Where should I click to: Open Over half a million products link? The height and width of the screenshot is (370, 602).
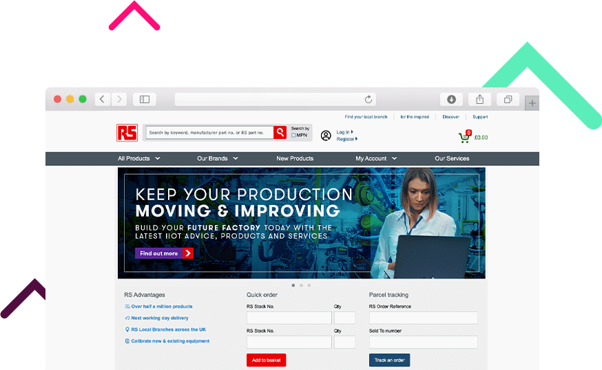coord(162,306)
